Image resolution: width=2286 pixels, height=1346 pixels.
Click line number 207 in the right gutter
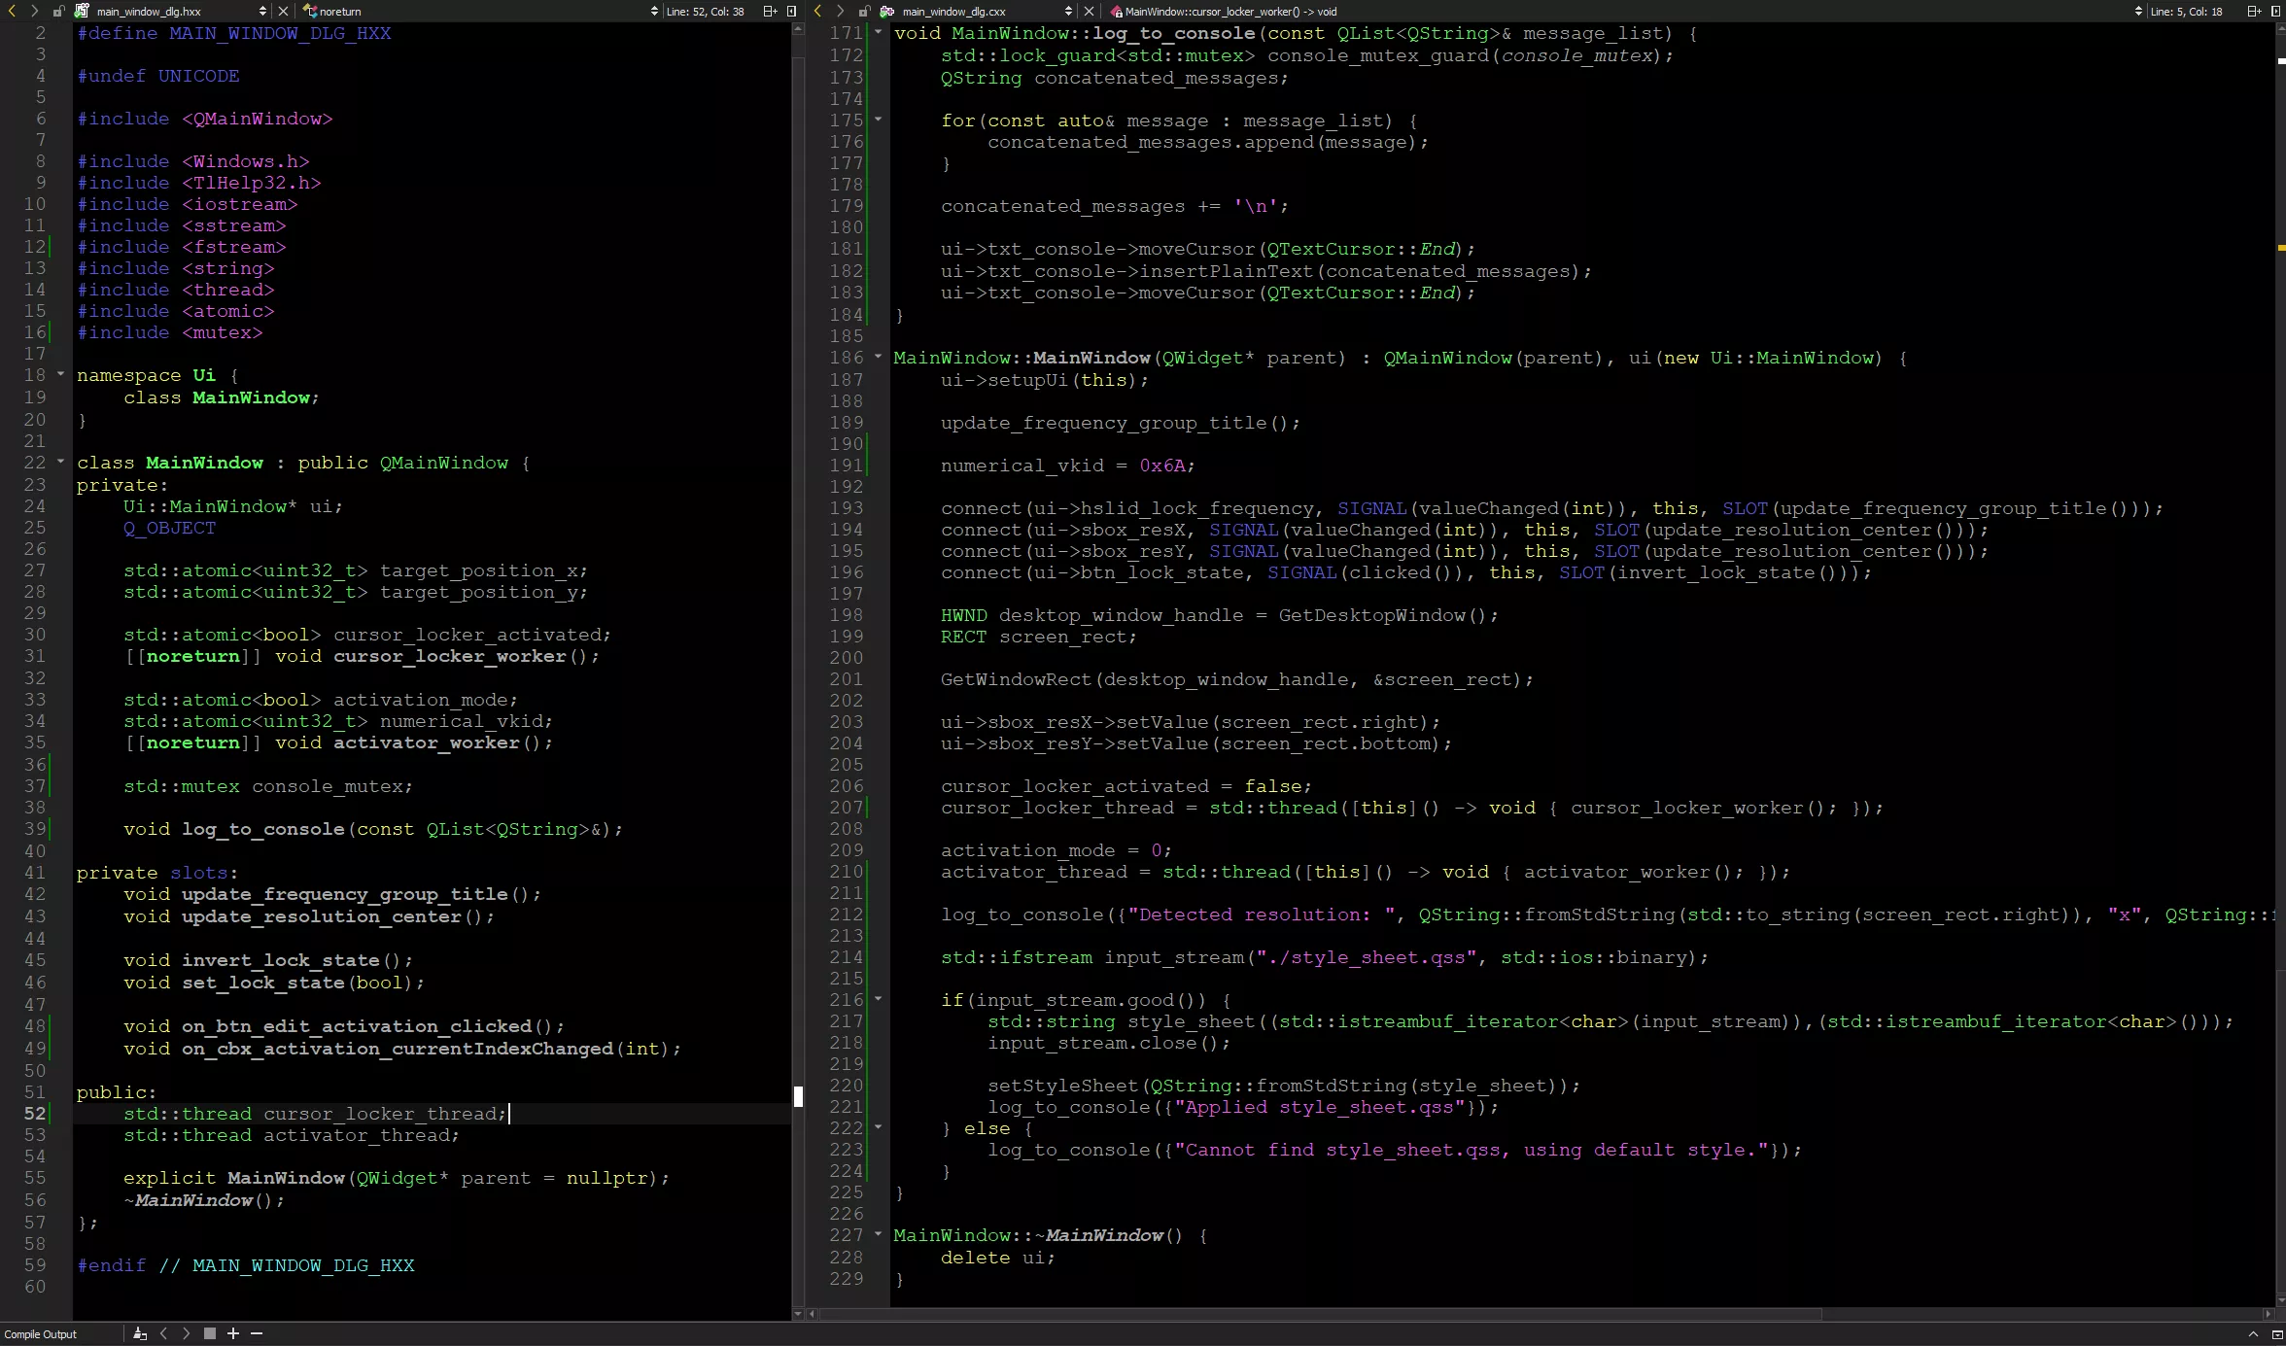pyautogui.click(x=847, y=808)
